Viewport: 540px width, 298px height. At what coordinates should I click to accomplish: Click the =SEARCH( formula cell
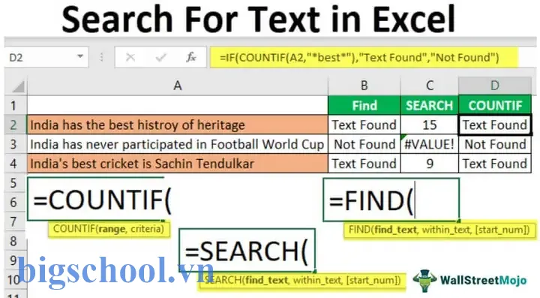[247, 250]
